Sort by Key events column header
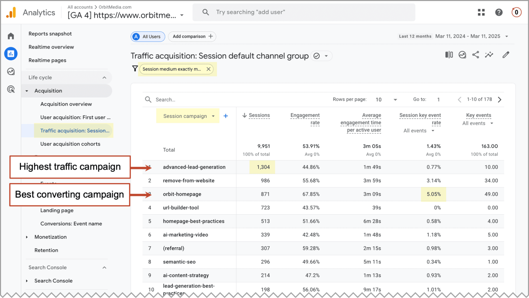Screen dimensions: 529x298 (478, 115)
